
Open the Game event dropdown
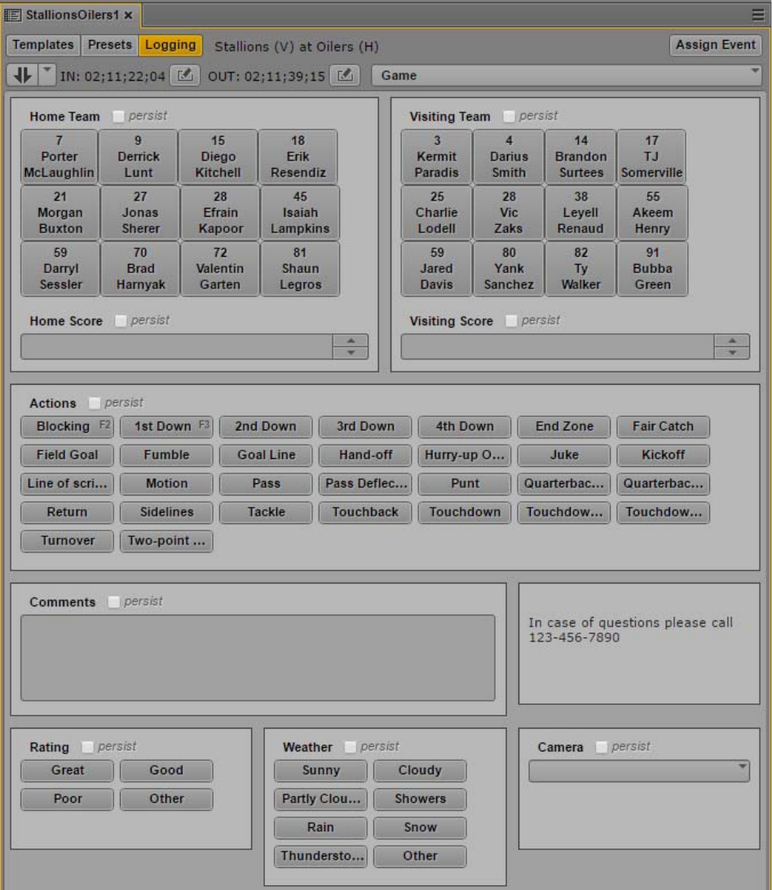click(x=566, y=75)
